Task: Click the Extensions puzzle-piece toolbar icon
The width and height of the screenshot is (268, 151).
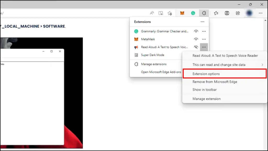Action: point(204,13)
